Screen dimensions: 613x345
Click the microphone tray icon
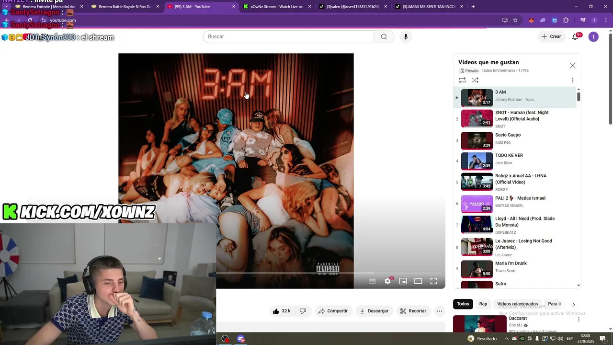[537, 339]
